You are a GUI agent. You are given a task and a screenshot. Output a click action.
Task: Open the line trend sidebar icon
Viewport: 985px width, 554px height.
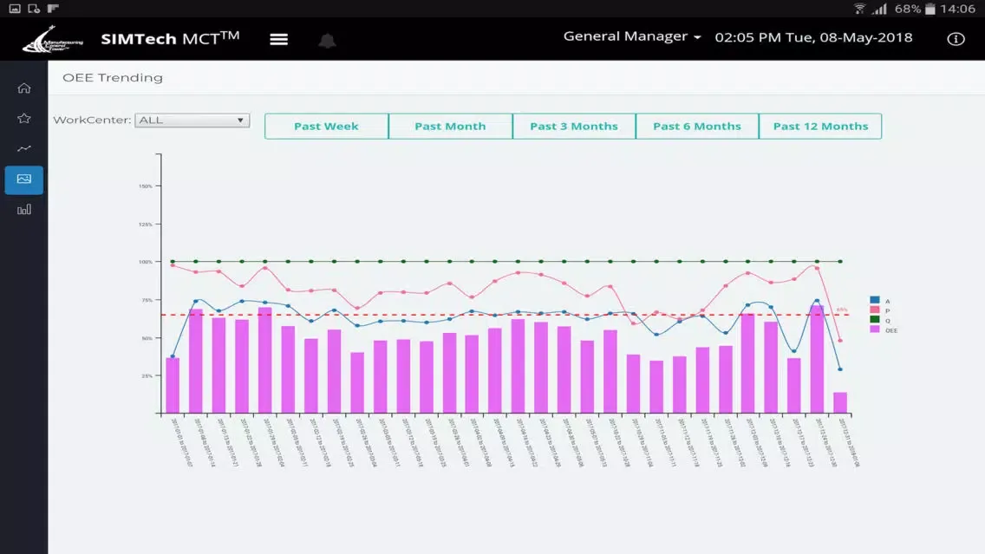pyautogui.click(x=24, y=149)
